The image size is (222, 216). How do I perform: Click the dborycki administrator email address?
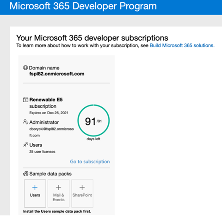click(x=51, y=132)
